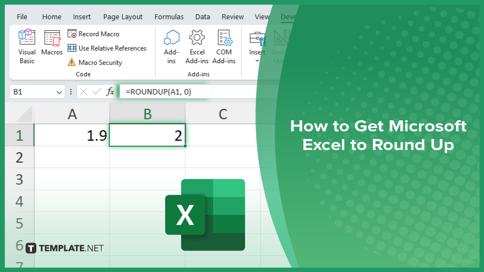The width and height of the screenshot is (484, 272).
Task: Switch to the Insert tab
Action: 82,16
